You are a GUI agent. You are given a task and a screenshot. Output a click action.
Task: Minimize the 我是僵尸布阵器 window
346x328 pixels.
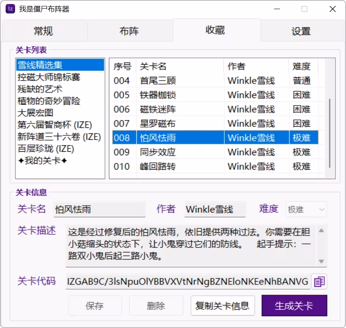pyautogui.click(x=277, y=9)
